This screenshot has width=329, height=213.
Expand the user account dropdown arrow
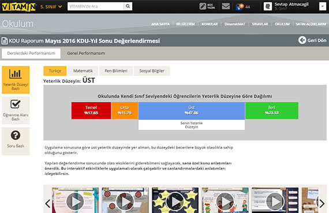click(x=323, y=6)
